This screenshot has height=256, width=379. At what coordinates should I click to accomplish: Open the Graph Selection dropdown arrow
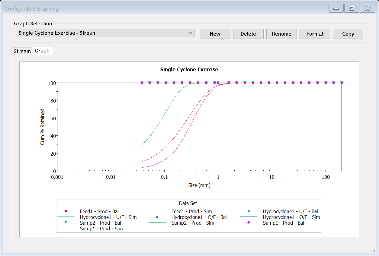190,33
